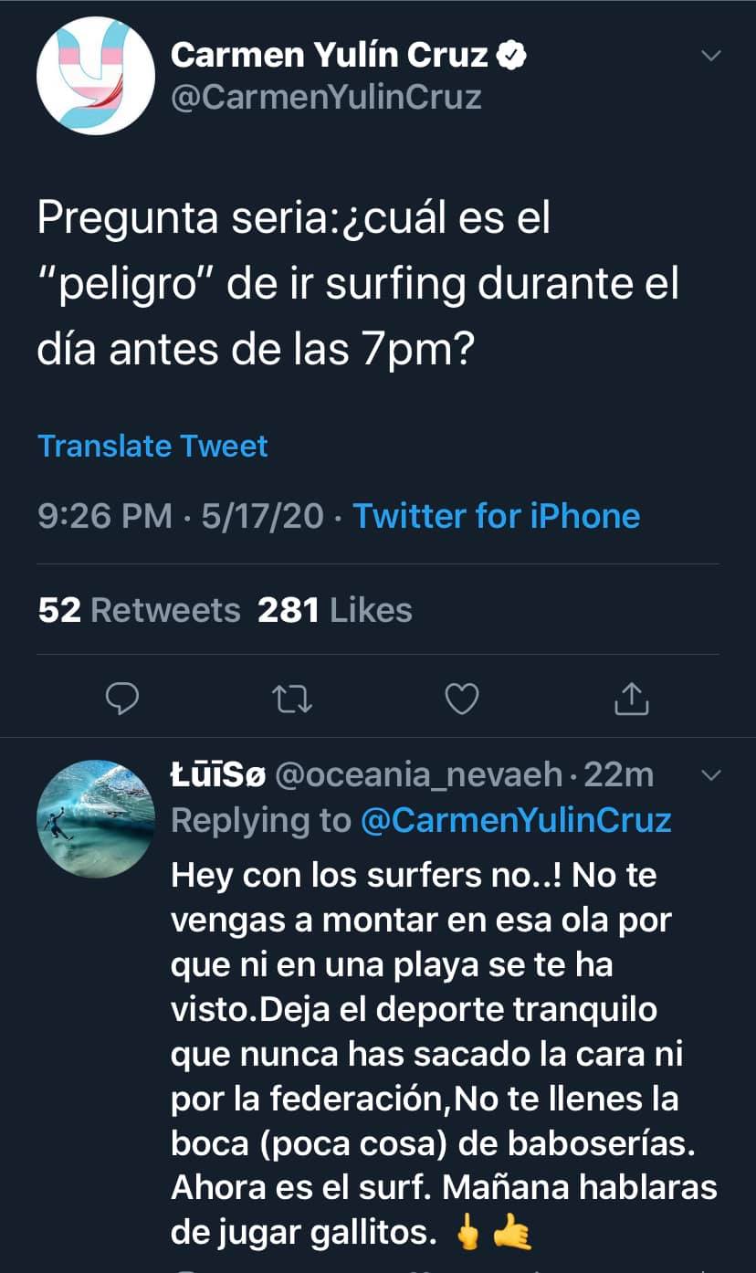This screenshot has width=756, height=1273.
Task: Like the tweet with the heart icon
Action: (x=461, y=699)
